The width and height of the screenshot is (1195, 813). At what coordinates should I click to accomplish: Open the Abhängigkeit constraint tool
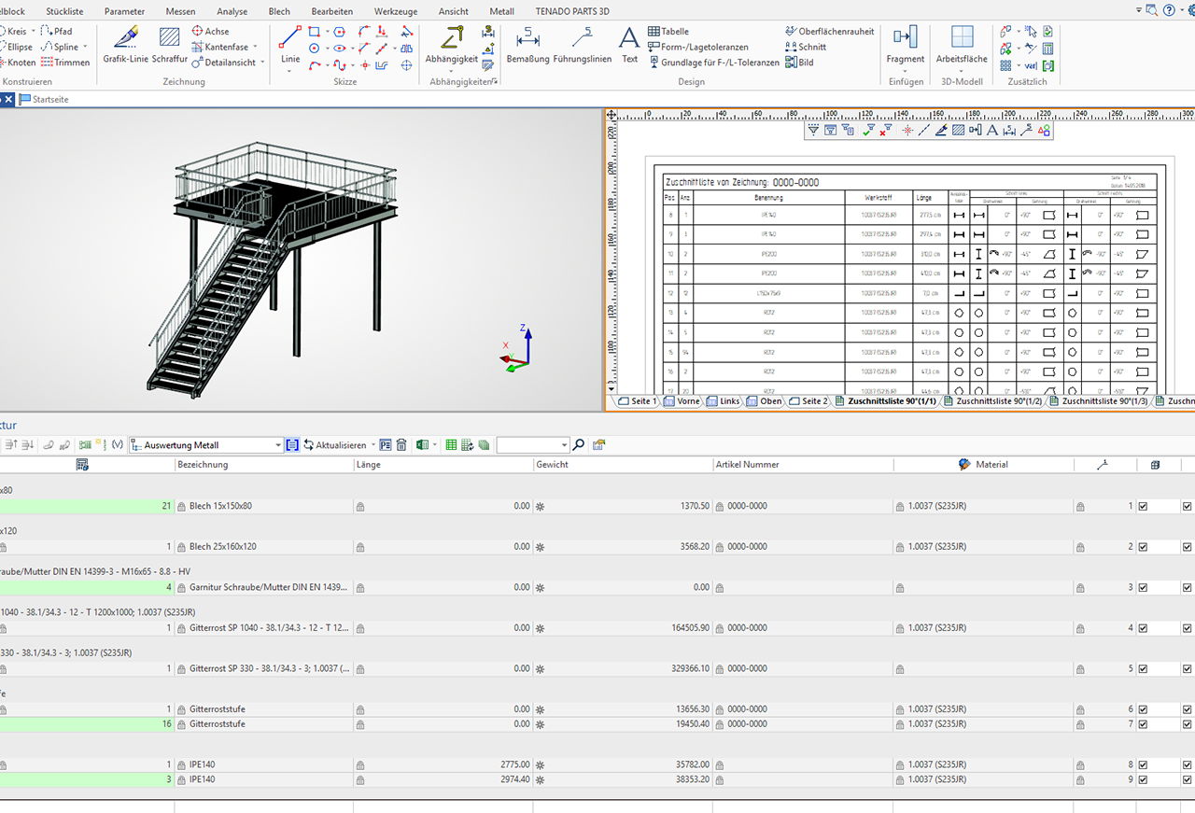click(x=452, y=45)
